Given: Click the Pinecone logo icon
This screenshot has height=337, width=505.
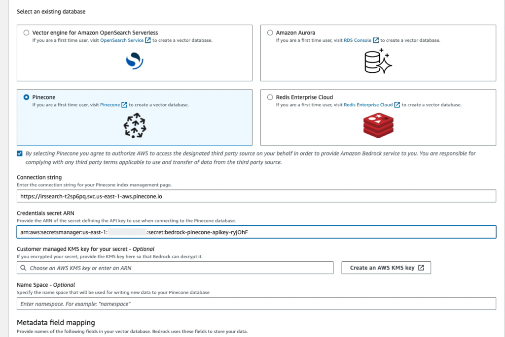Looking at the screenshot, I should (135, 125).
